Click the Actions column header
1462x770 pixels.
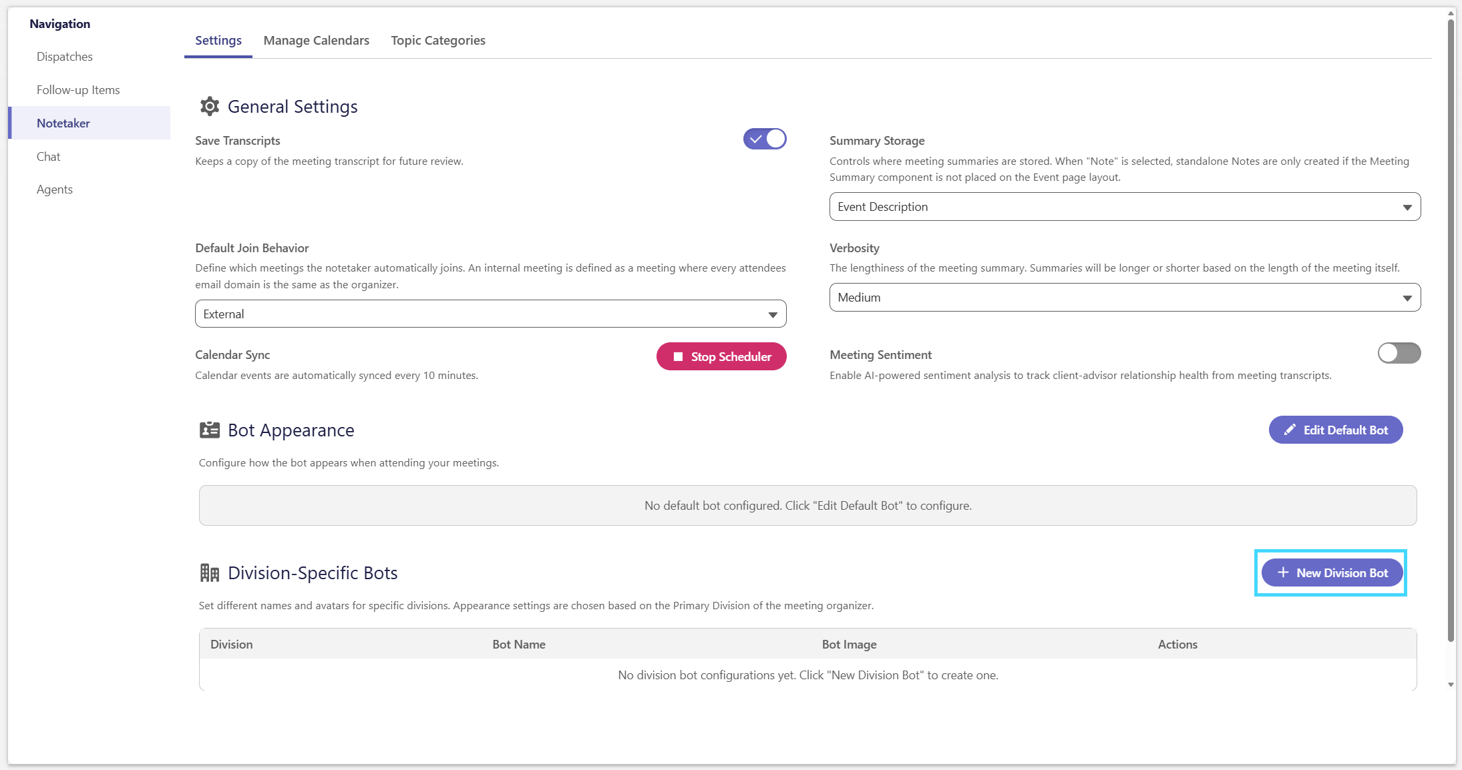(1177, 644)
